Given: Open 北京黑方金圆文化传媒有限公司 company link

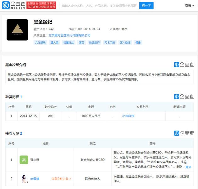Looking at the screenshot, I should click(x=69, y=35).
